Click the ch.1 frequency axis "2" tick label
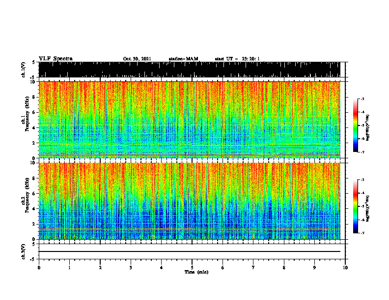 point(35,143)
